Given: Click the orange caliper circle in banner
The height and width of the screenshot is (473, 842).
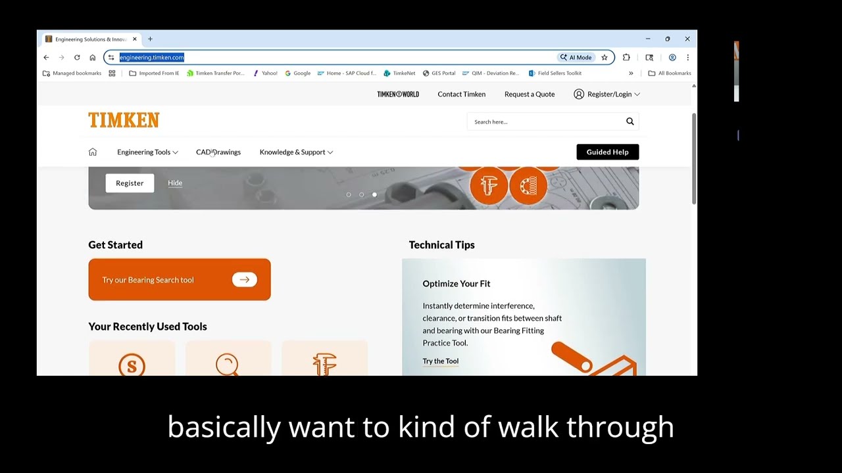Looking at the screenshot, I should 489,186.
